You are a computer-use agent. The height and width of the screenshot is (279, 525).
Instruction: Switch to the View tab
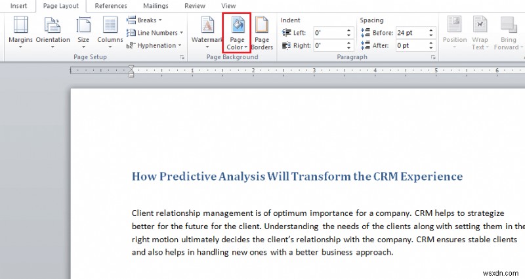coord(228,6)
